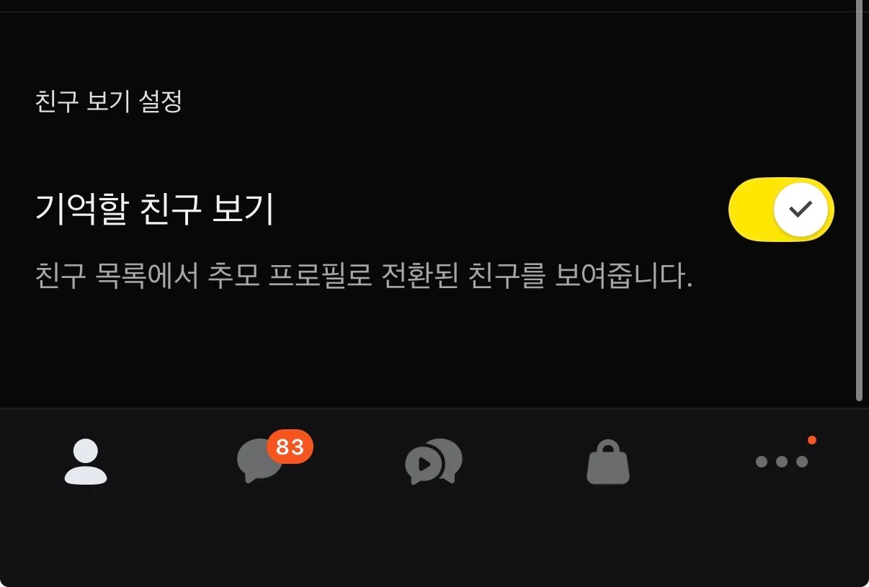Go to the shopping tab in bottom bar
Screen dimensions: 869x587
[x=608, y=462]
